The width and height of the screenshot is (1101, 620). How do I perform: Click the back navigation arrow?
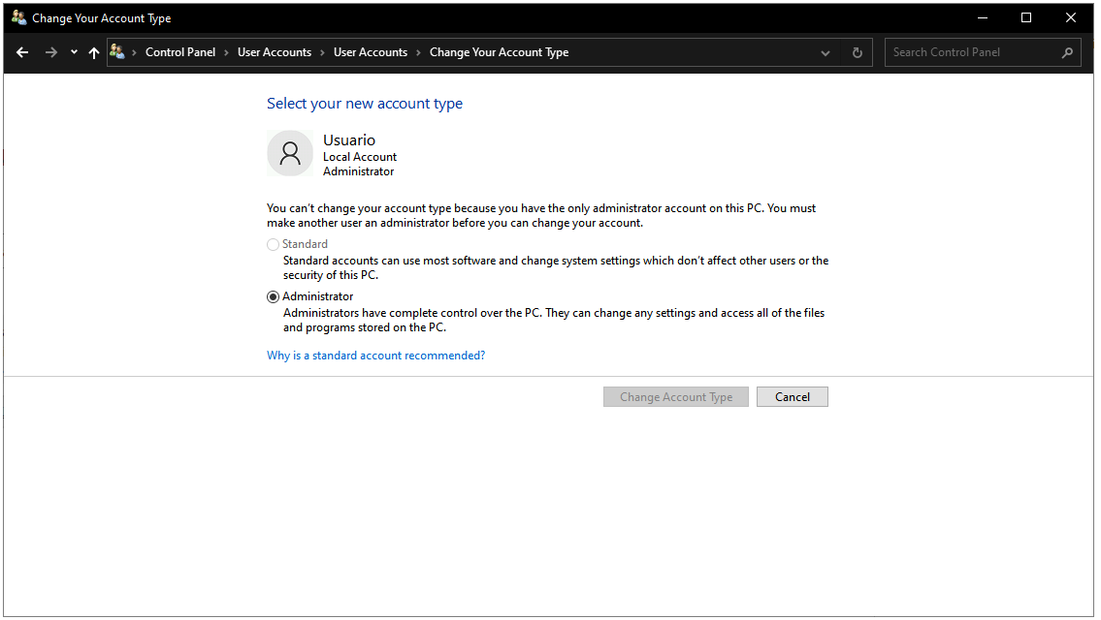tap(22, 52)
